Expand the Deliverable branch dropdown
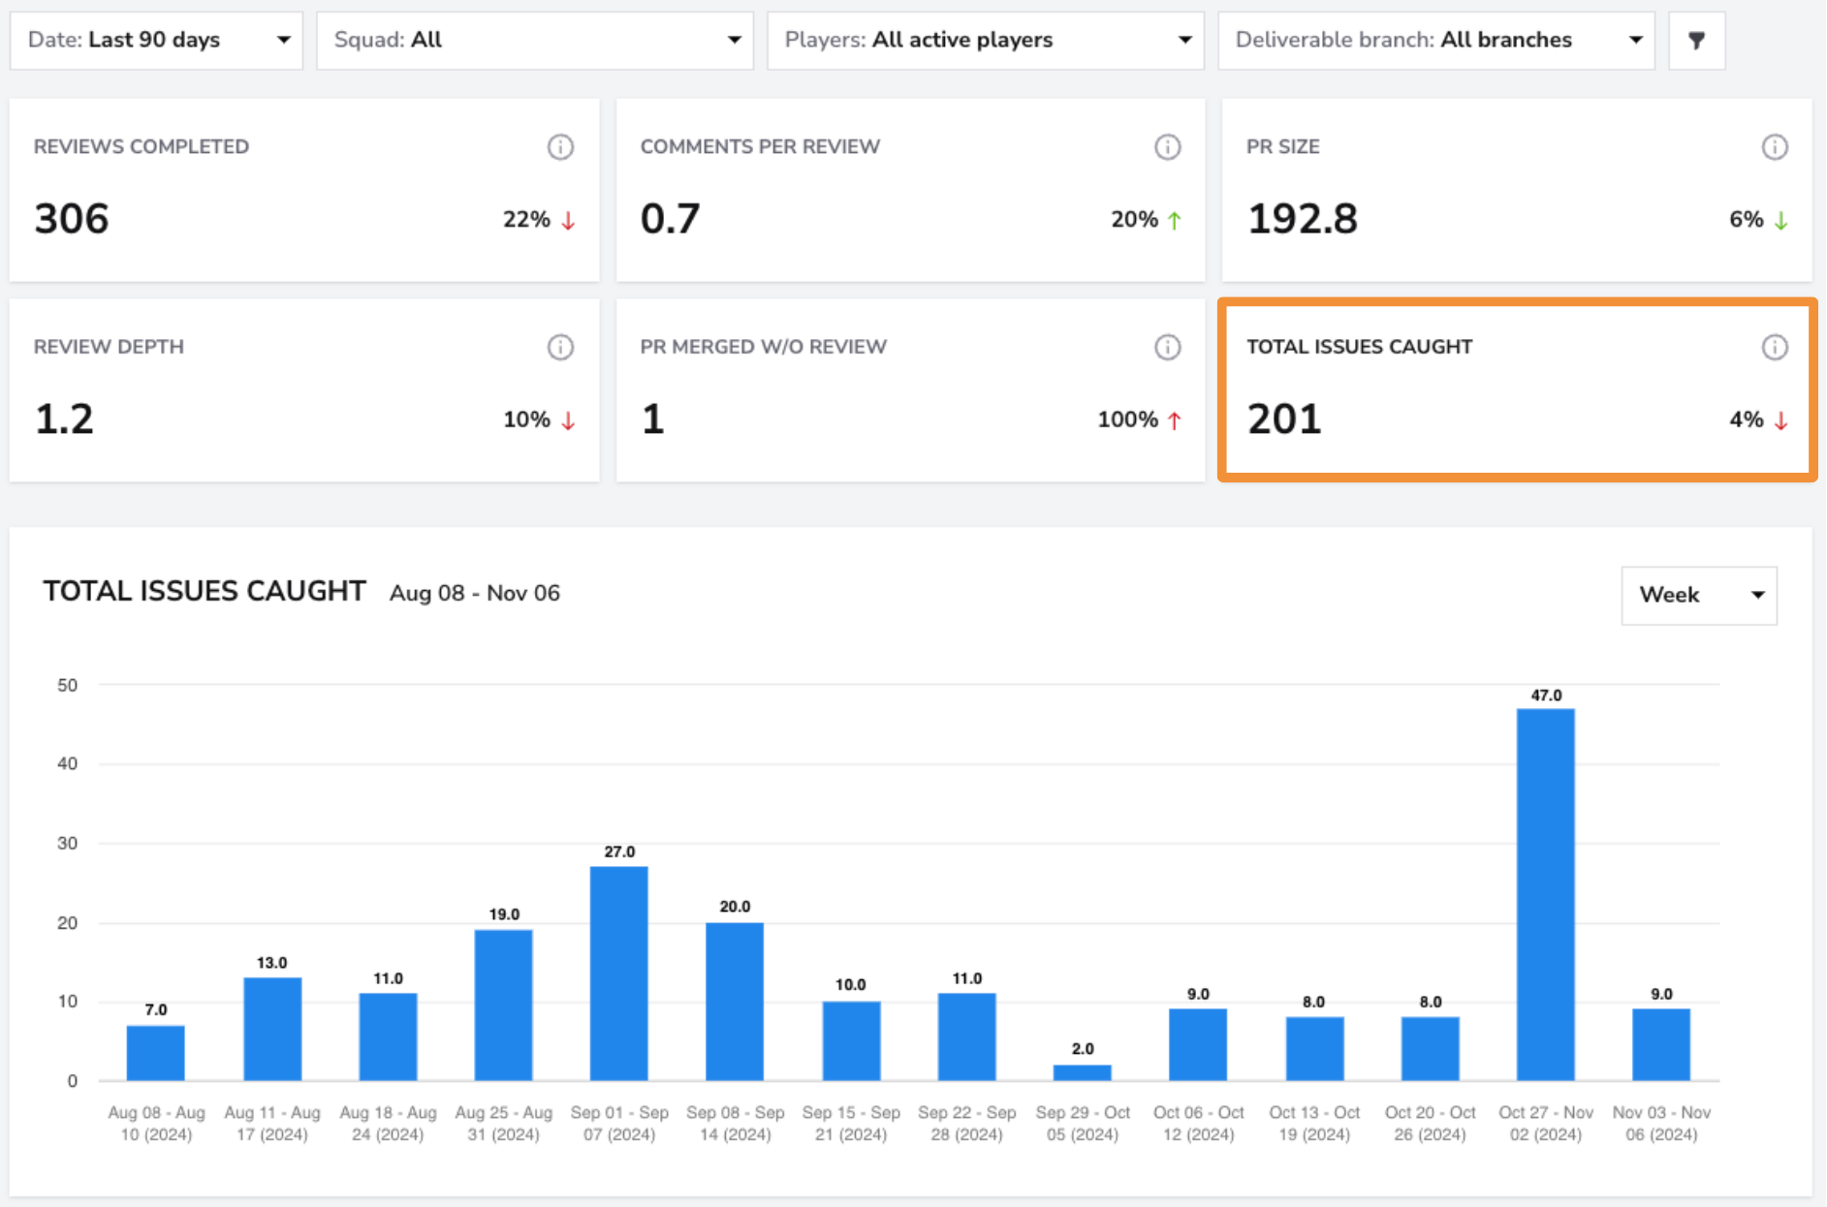 coord(1436,41)
